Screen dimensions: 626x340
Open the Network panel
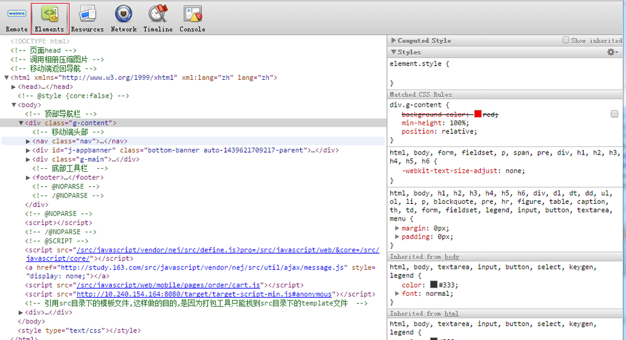point(124,19)
